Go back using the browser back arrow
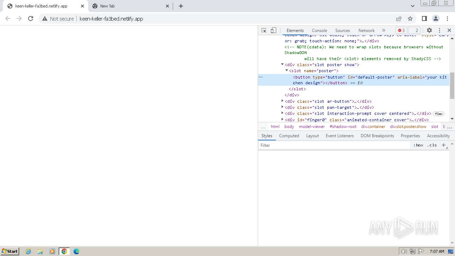 pos(8,18)
